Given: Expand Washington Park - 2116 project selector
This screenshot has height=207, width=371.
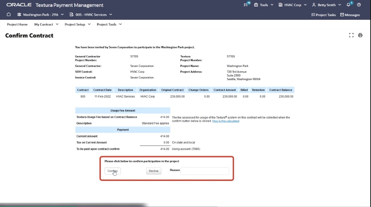Looking at the screenshot, I should (40, 15).
